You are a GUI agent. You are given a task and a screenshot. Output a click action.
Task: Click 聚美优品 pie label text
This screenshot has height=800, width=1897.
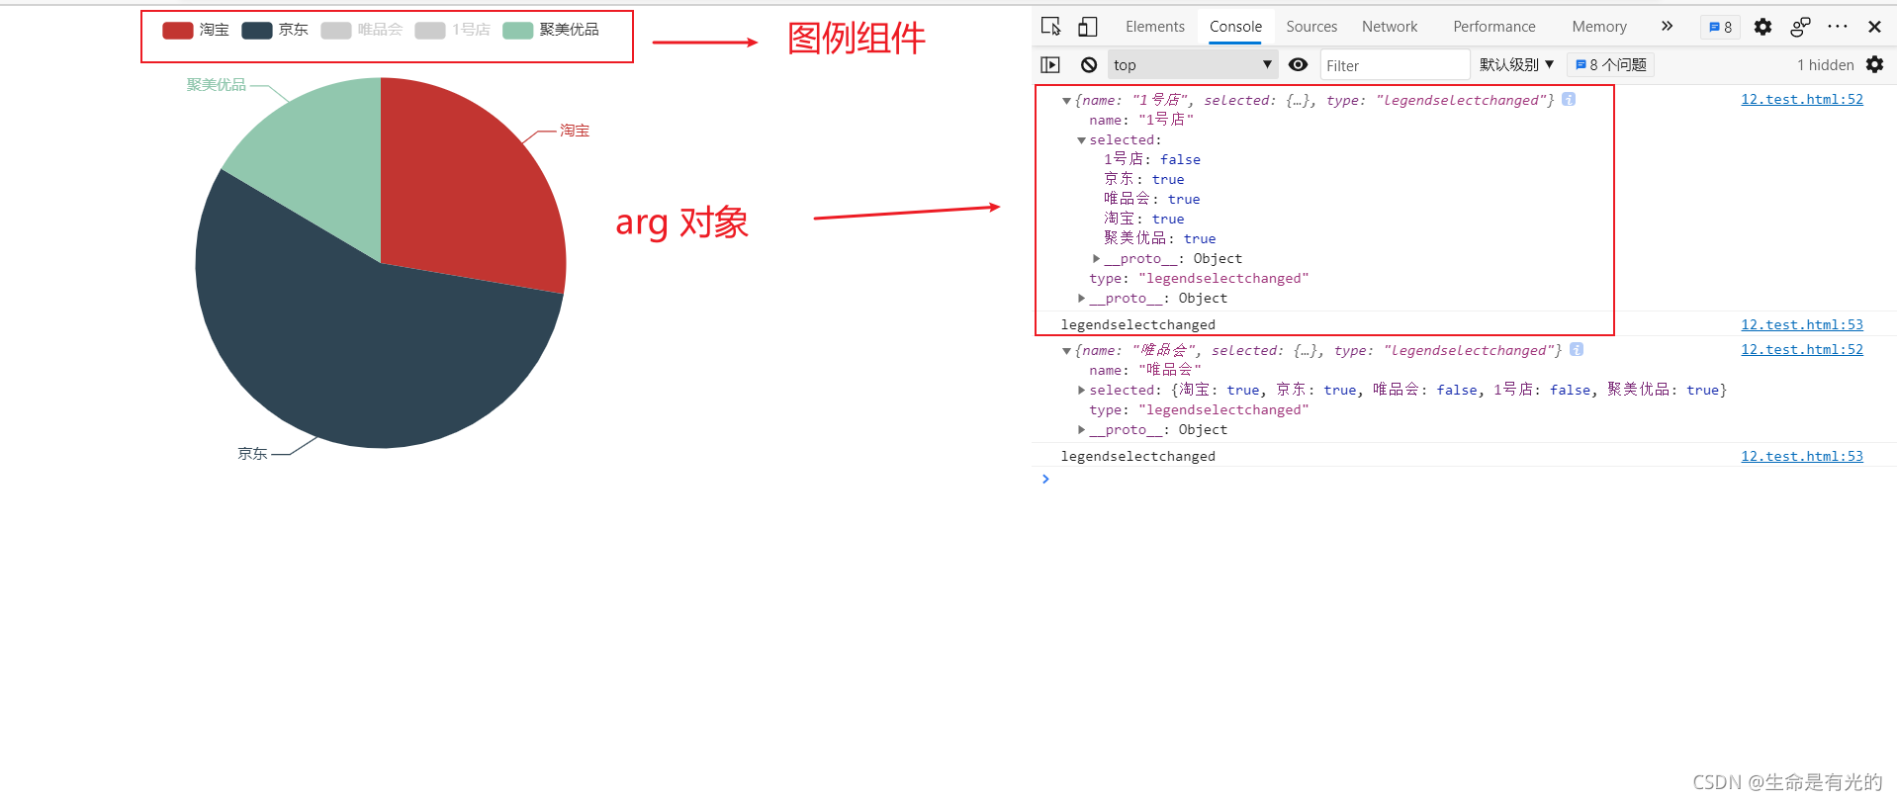click(217, 85)
